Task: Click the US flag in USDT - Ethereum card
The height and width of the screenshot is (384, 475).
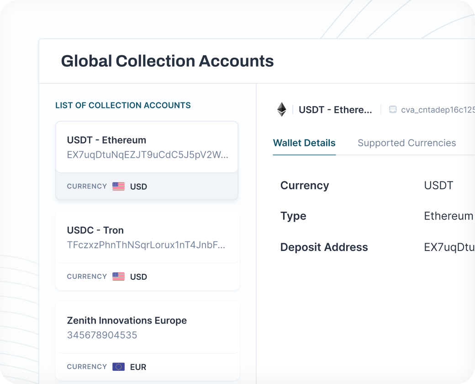Action: [118, 186]
